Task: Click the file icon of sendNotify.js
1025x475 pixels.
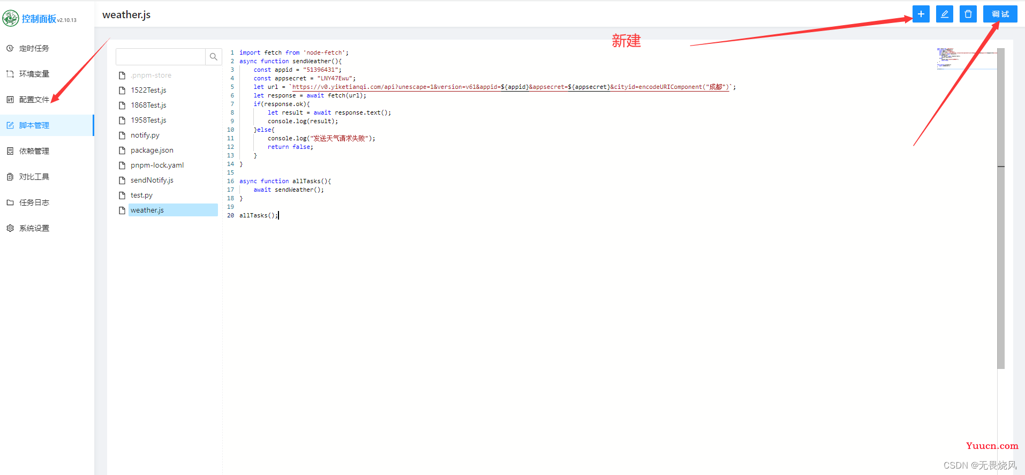Action: pyautogui.click(x=122, y=180)
